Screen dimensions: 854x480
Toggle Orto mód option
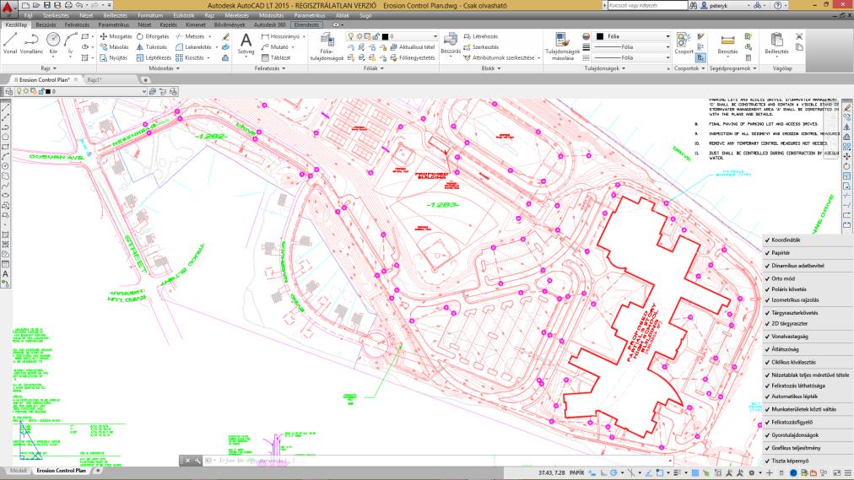pyautogui.click(x=808, y=278)
